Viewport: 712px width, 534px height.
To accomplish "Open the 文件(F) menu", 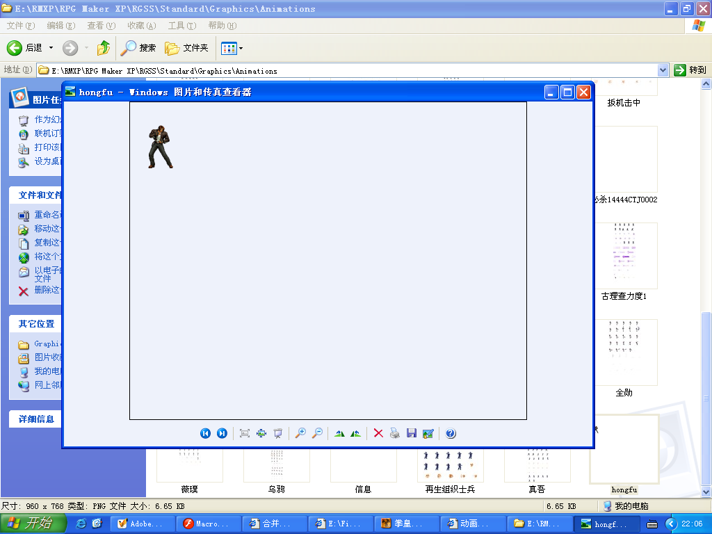I will (20, 26).
